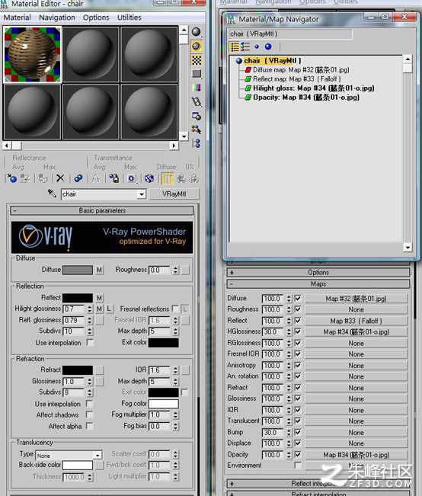This screenshot has width=422, height=496.
Task: Click the Reset Map/Mtl X icon
Action: pos(60,178)
